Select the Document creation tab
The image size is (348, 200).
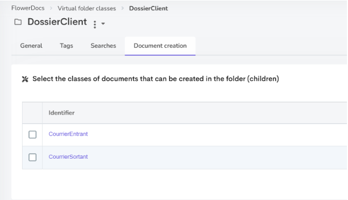click(x=160, y=46)
